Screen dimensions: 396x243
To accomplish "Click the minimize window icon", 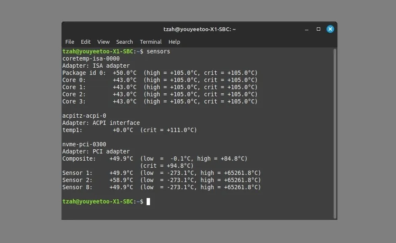I will [306, 29].
